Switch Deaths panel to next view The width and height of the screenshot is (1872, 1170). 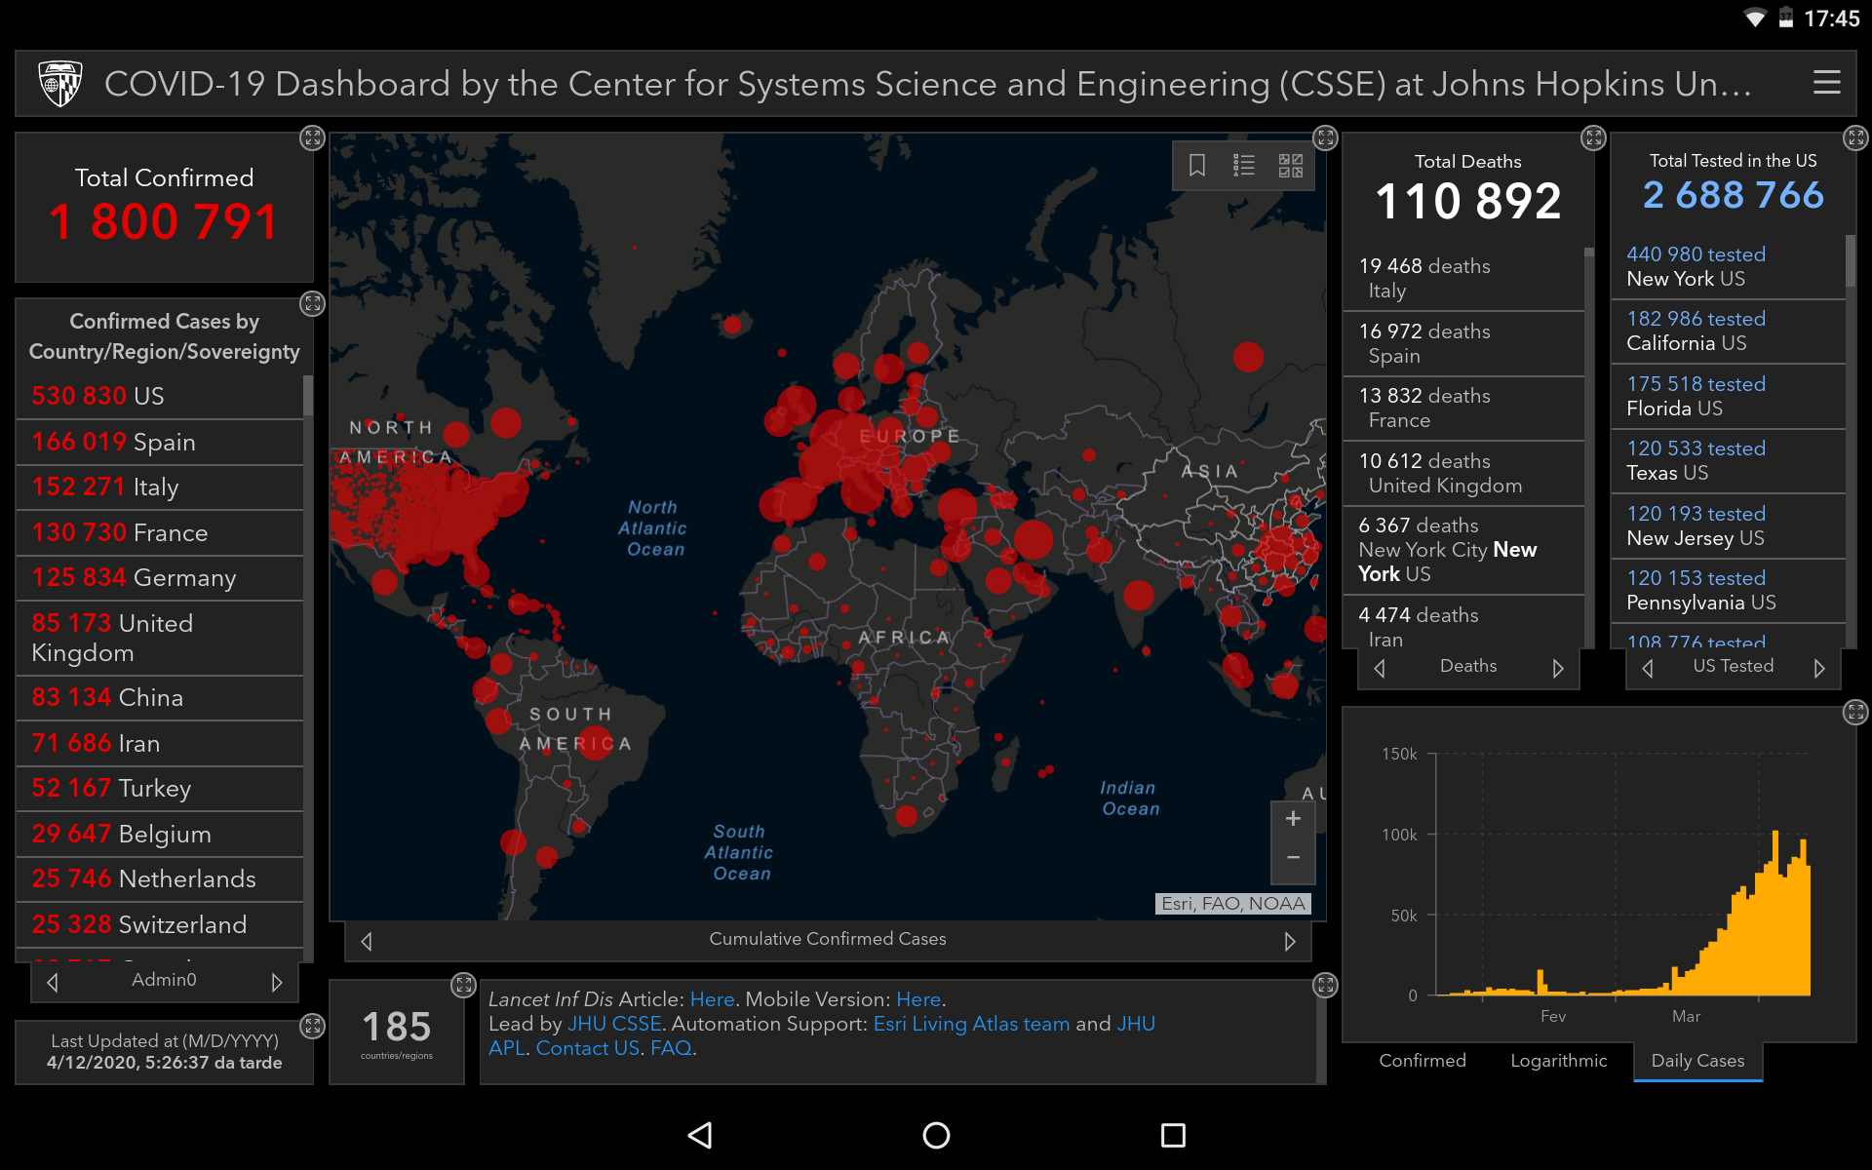click(1557, 668)
